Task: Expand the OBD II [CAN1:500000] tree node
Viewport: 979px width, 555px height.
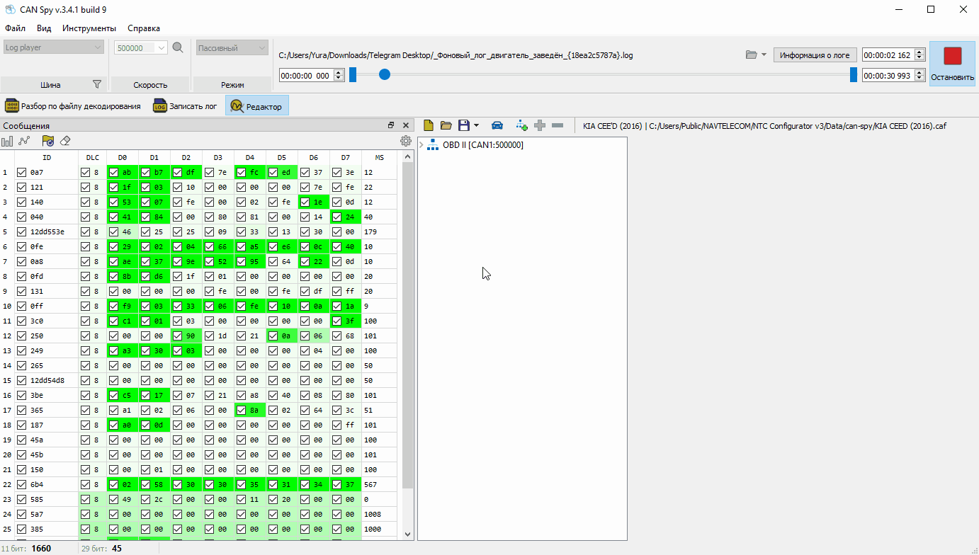Action: click(x=421, y=145)
